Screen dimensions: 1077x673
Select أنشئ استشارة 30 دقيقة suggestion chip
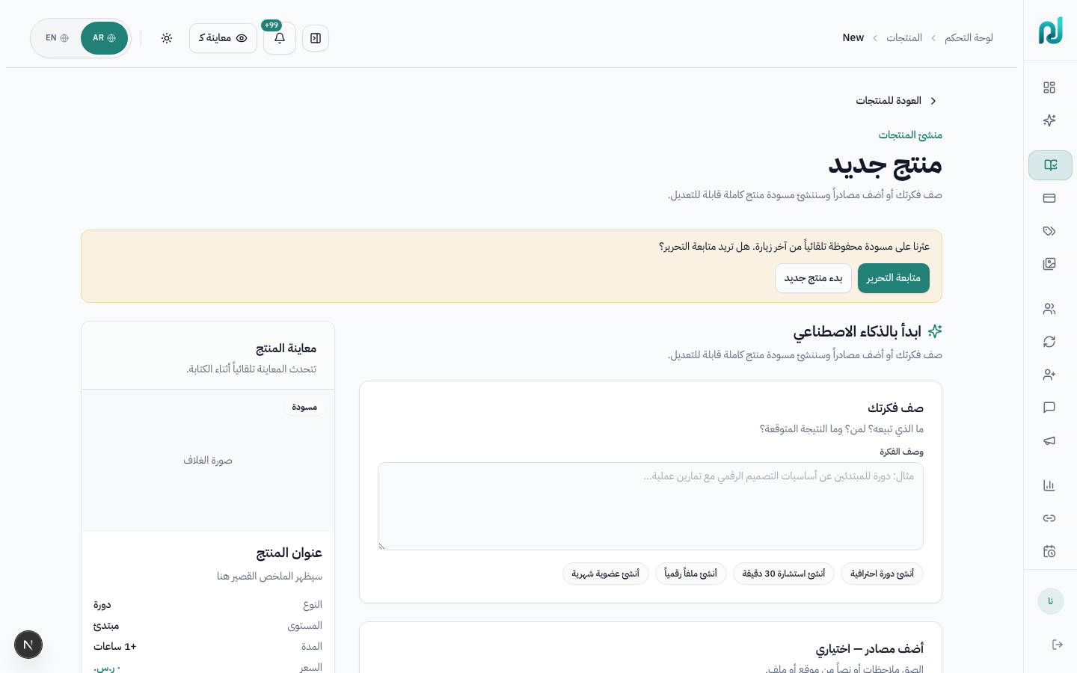[x=784, y=574]
